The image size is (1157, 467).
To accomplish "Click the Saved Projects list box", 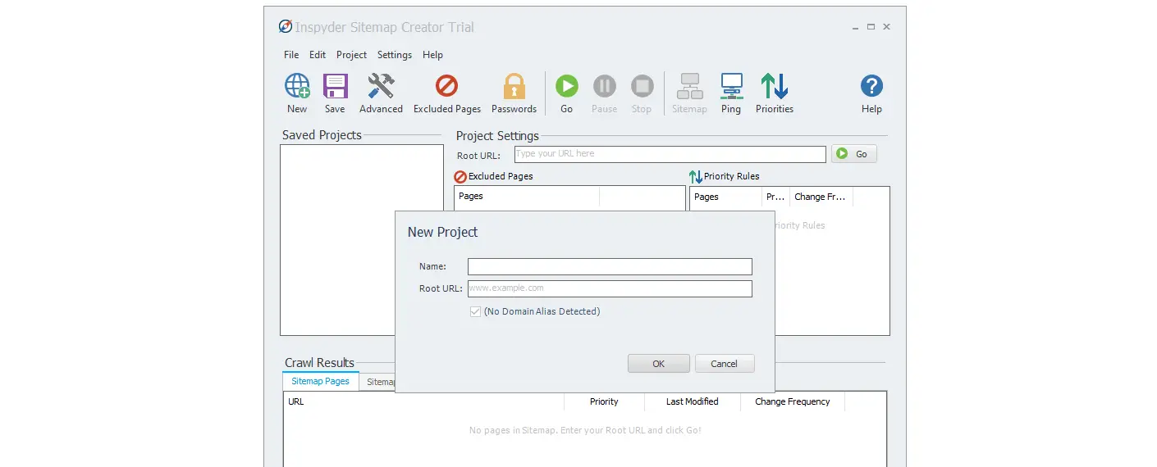I will [362, 240].
